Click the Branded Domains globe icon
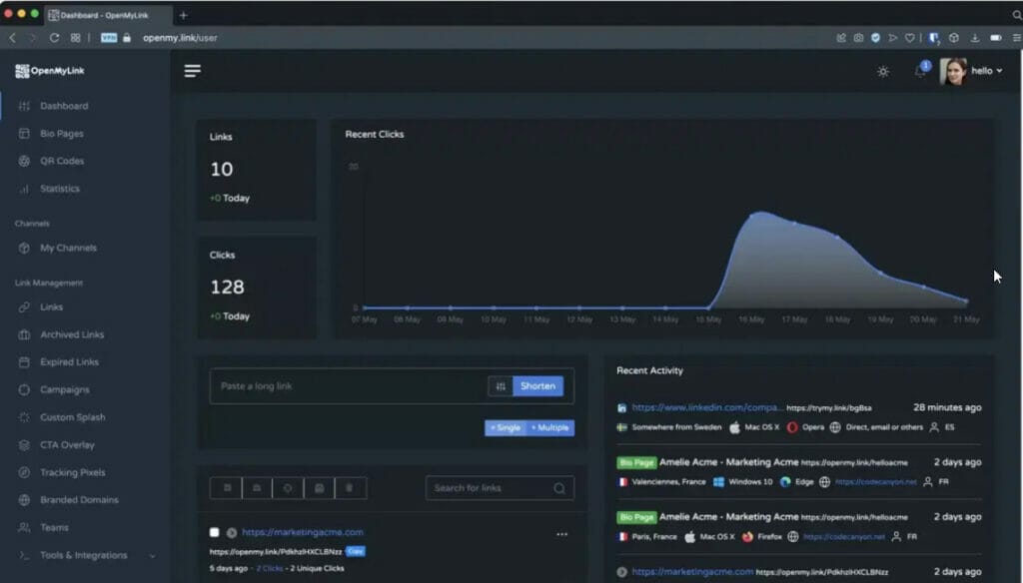Screen dimensions: 1023x583 click(24, 500)
